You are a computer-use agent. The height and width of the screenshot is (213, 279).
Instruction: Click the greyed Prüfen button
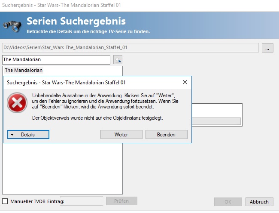click(x=121, y=201)
